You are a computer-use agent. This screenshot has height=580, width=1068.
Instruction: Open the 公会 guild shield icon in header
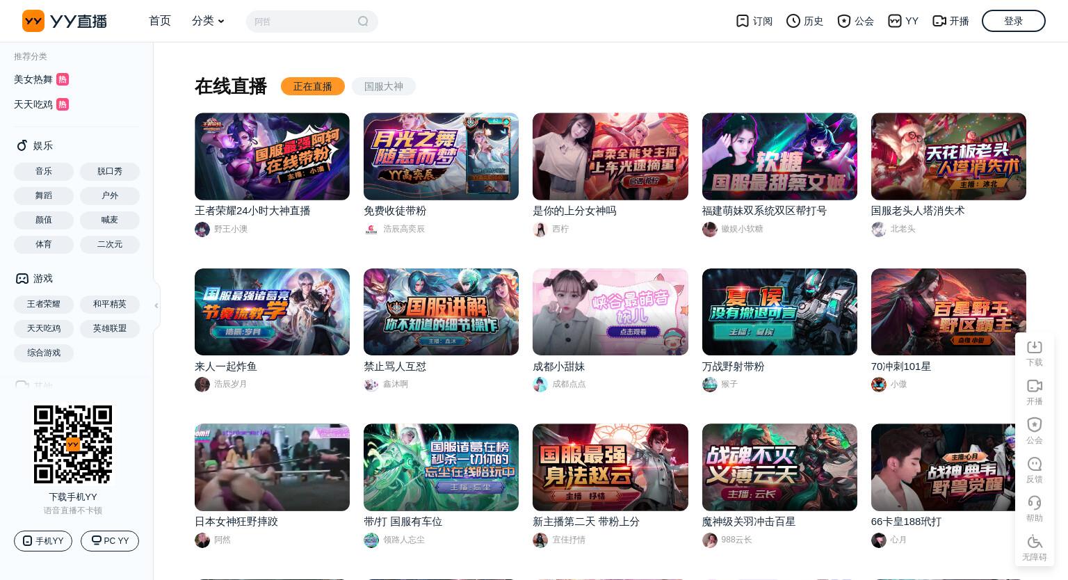click(x=844, y=21)
